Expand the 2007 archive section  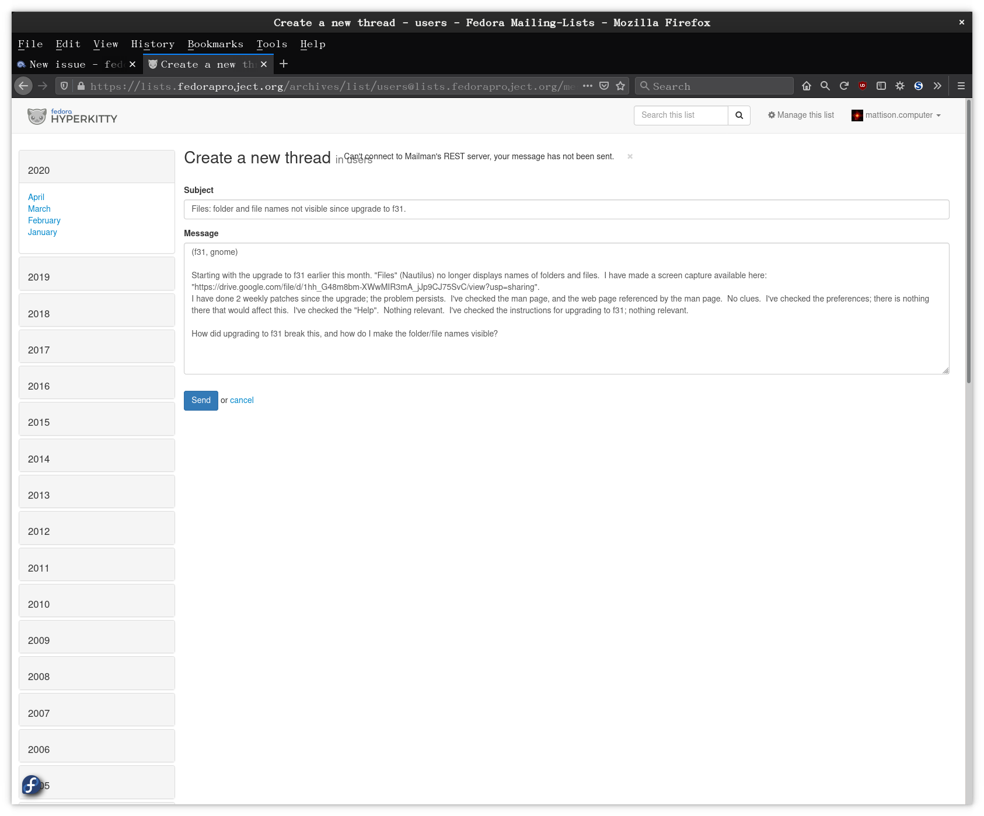pos(97,710)
